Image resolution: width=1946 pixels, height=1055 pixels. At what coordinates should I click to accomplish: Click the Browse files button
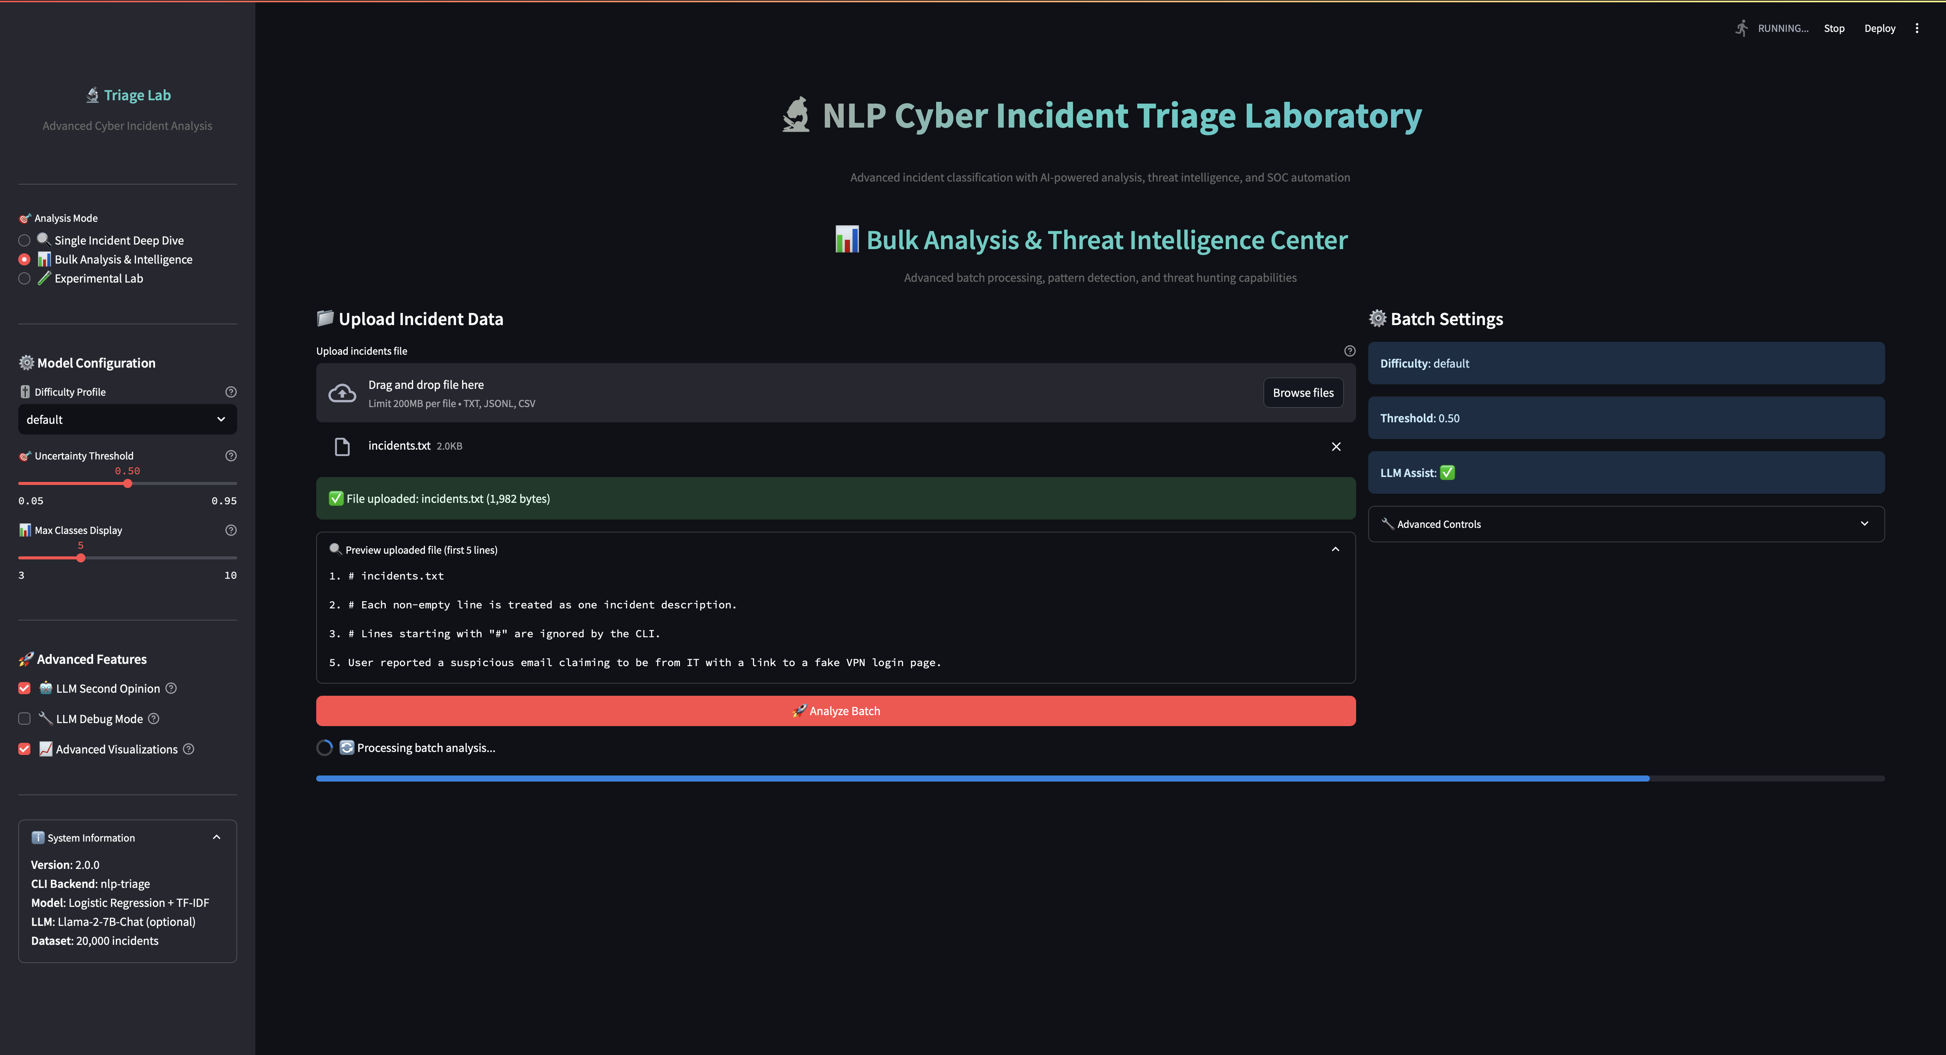(1303, 392)
